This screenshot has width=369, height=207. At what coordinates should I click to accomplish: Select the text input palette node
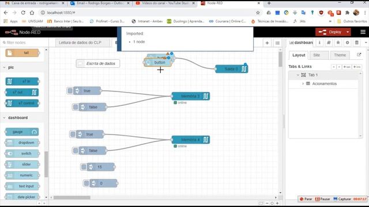(22, 186)
